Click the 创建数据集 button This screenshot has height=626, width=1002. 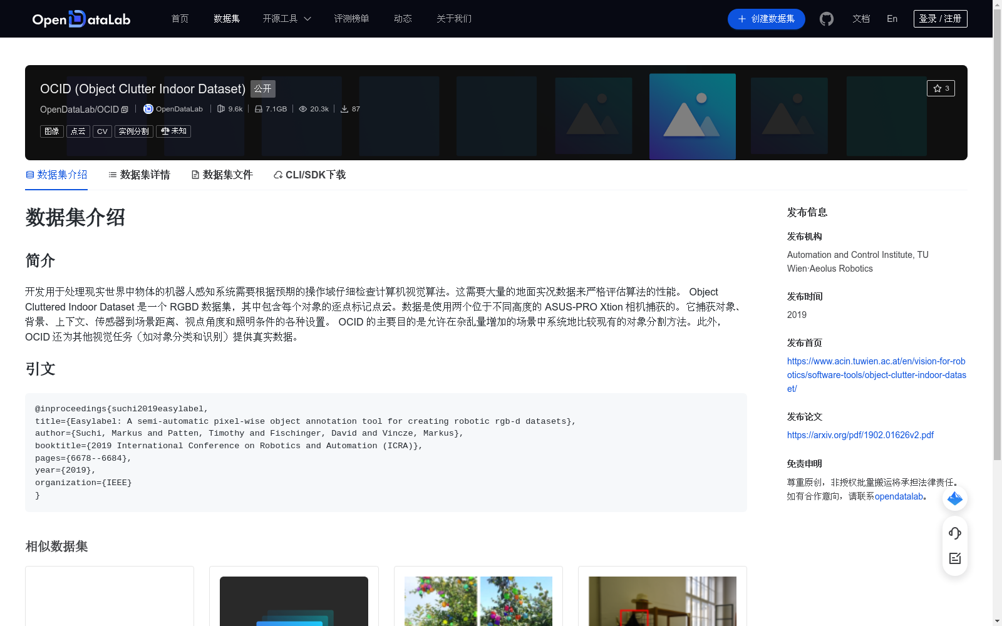[766, 19]
